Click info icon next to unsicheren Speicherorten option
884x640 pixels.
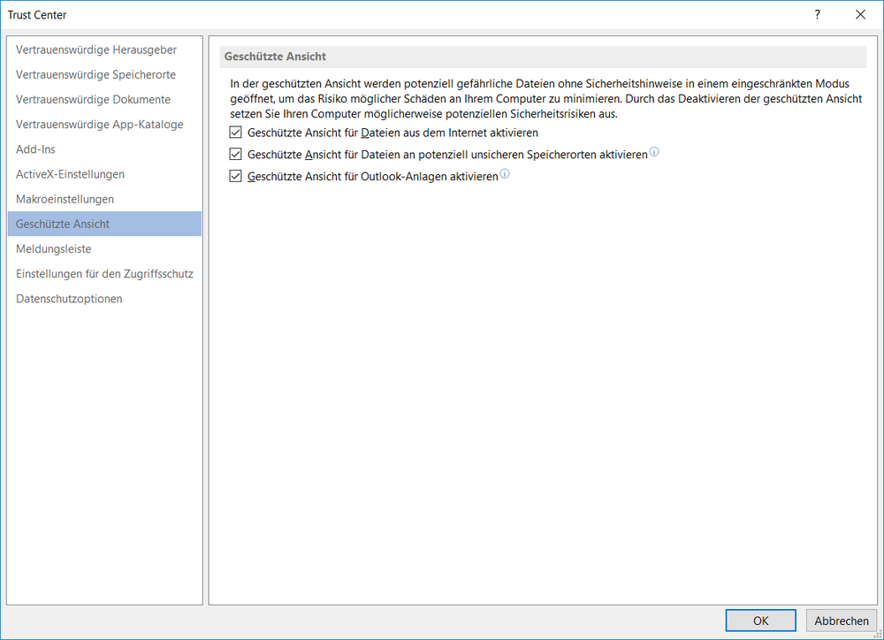(x=654, y=153)
